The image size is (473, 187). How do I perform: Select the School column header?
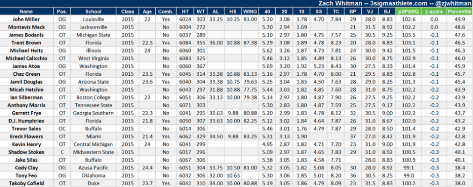[93, 12]
